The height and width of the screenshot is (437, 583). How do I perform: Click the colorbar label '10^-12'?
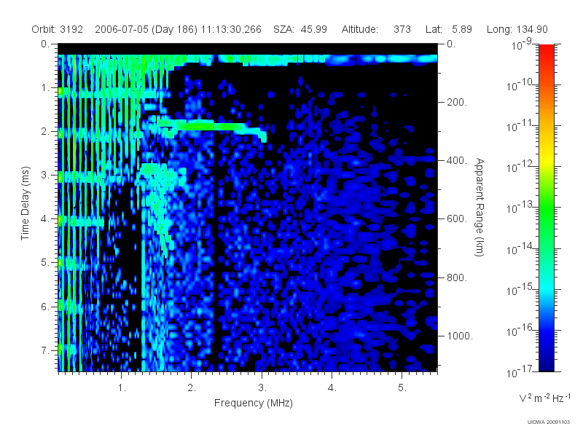520,167
